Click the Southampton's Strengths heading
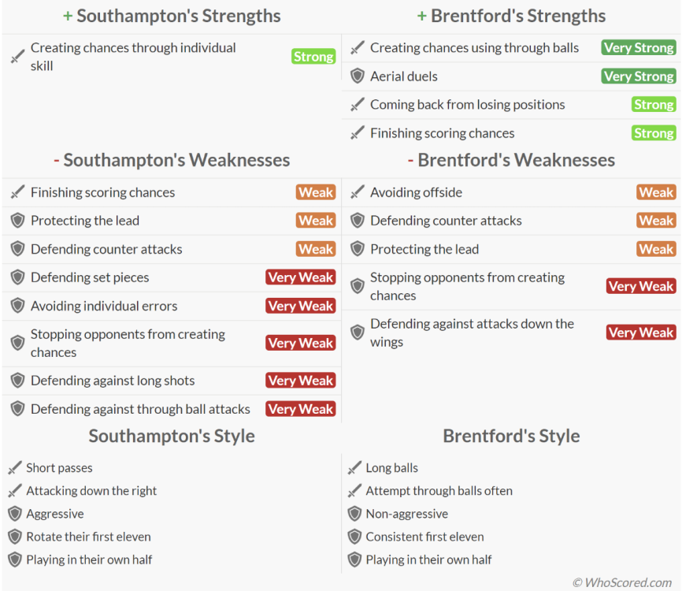This screenshot has height=591, width=682. click(171, 16)
